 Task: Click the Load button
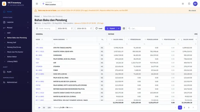[99, 28]
